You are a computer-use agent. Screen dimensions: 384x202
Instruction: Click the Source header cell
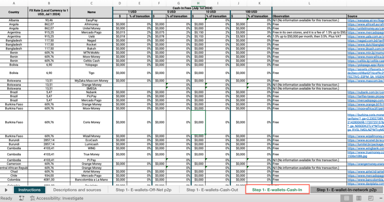[365, 16]
